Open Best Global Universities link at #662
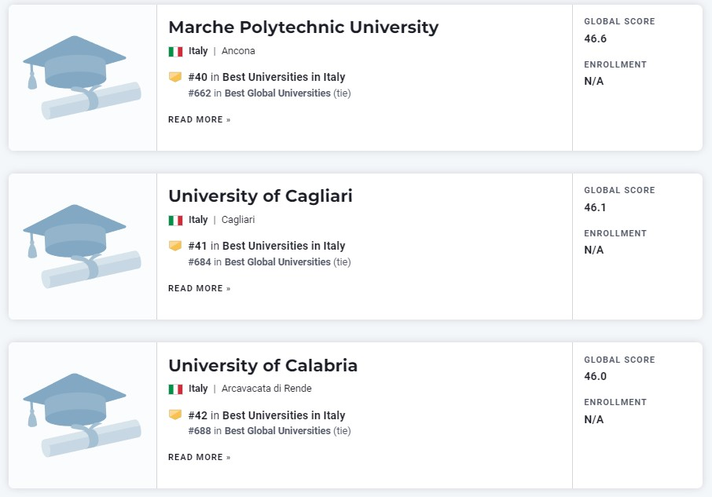The width and height of the screenshot is (712, 497). click(x=277, y=93)
